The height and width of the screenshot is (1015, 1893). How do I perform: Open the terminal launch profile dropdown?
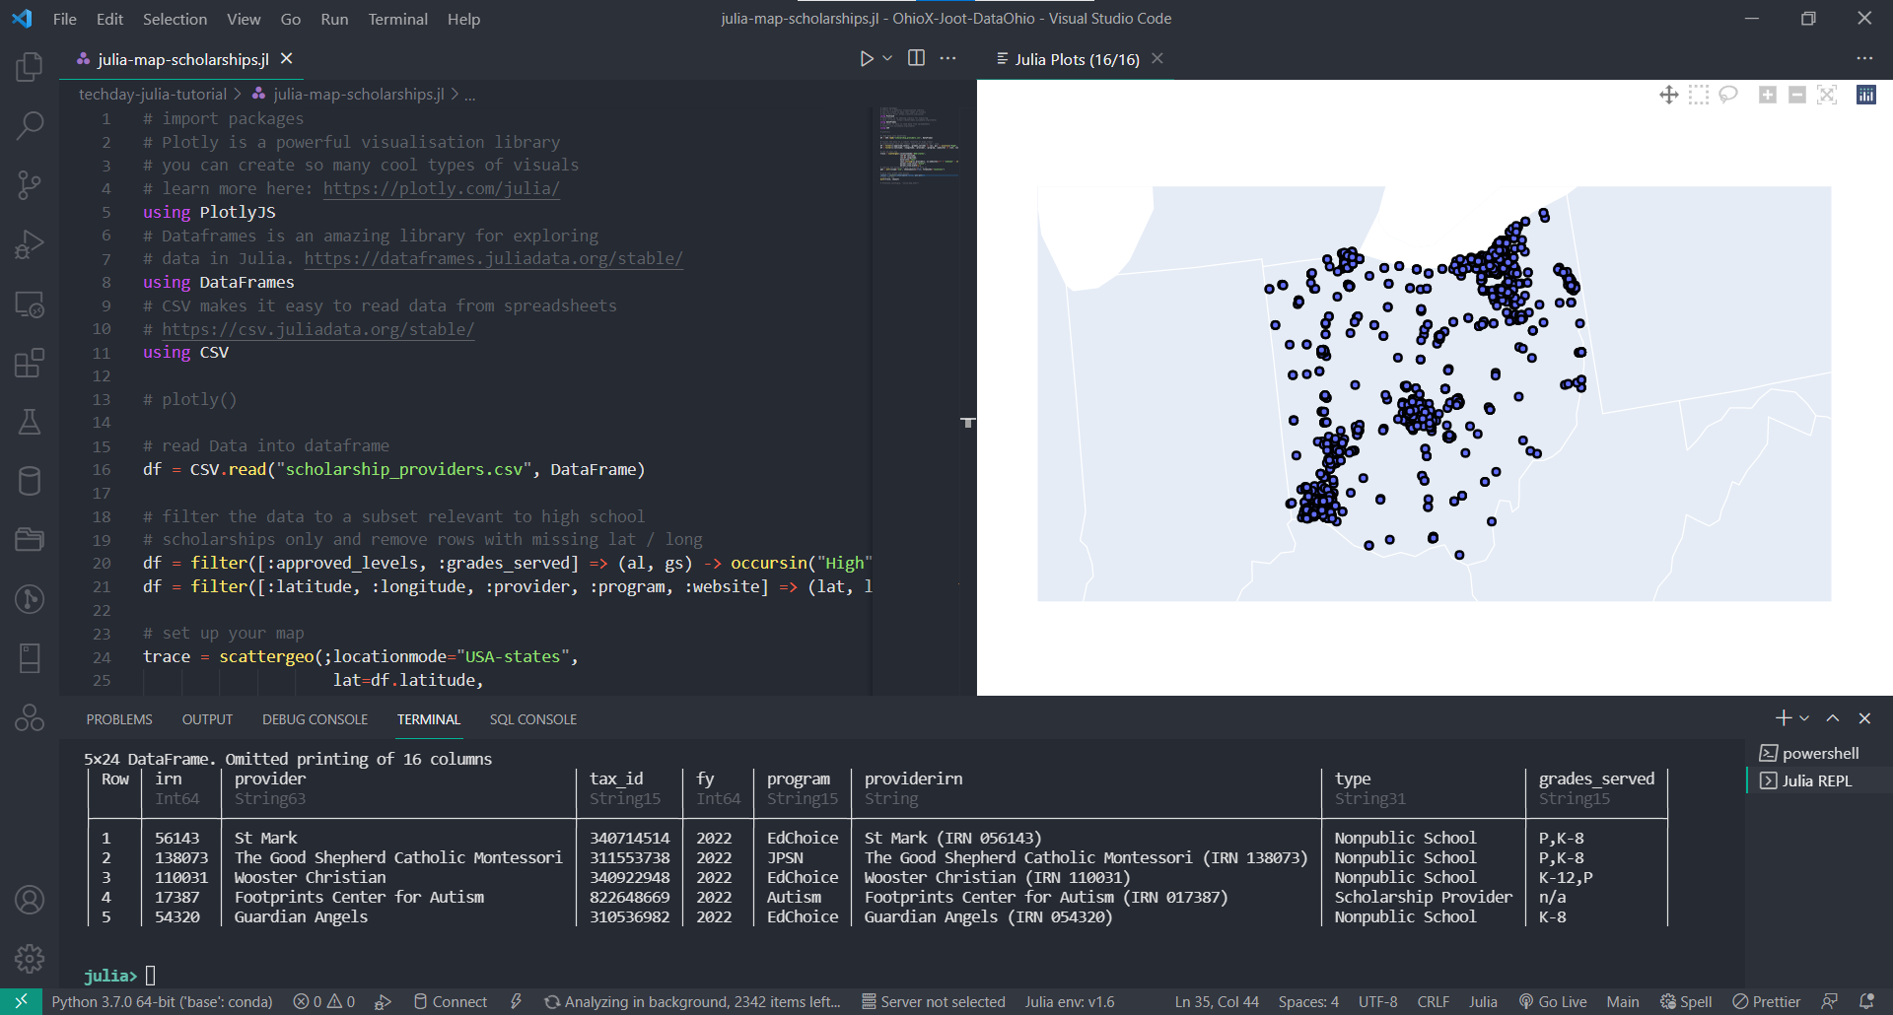[1804, 718]
